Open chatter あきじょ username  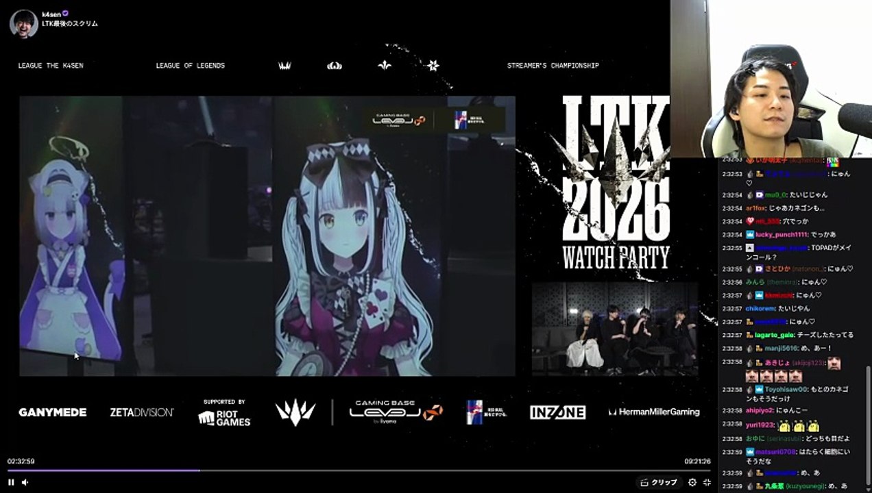(777, 362)
